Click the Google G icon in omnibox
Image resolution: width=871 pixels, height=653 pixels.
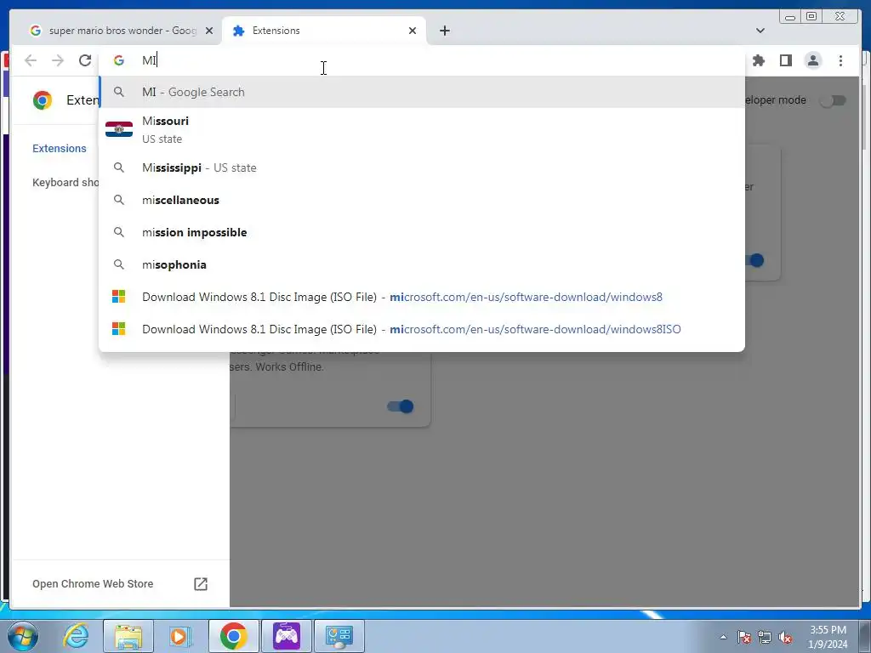click(x=119, y=60)
